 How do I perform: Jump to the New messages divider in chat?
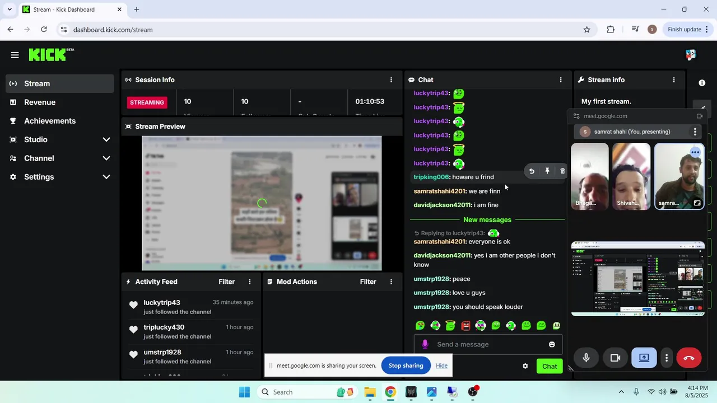(487, 220)
